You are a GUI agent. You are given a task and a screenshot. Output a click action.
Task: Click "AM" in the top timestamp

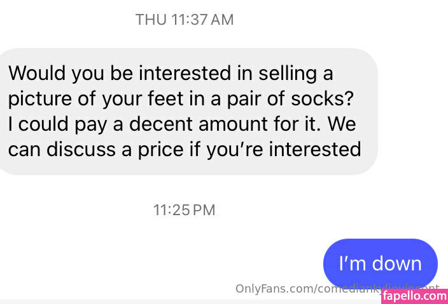(221, 20)
